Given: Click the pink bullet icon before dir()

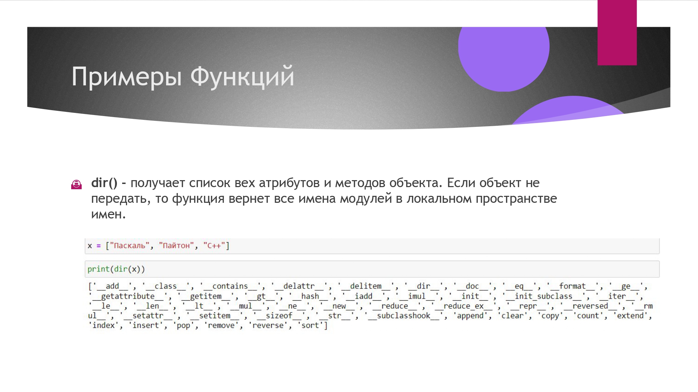Looking at the screenshot, I should [76, 184].
